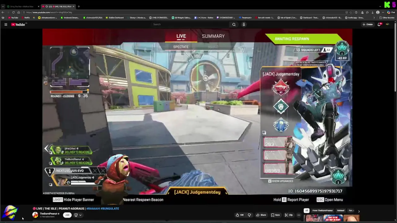
Task: Open TheBurntPeanut channel name link
Action: tap(48, 214)
